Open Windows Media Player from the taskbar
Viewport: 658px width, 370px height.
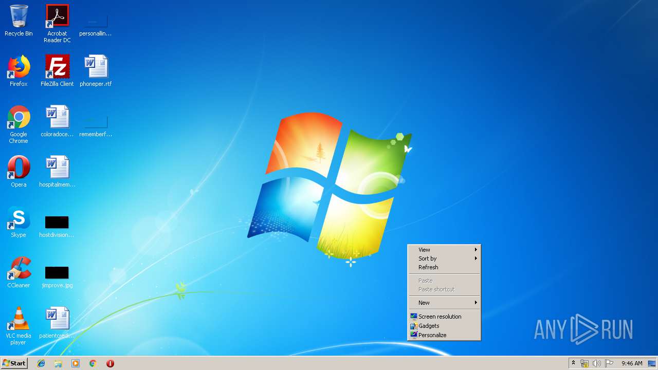coord(76,363)
